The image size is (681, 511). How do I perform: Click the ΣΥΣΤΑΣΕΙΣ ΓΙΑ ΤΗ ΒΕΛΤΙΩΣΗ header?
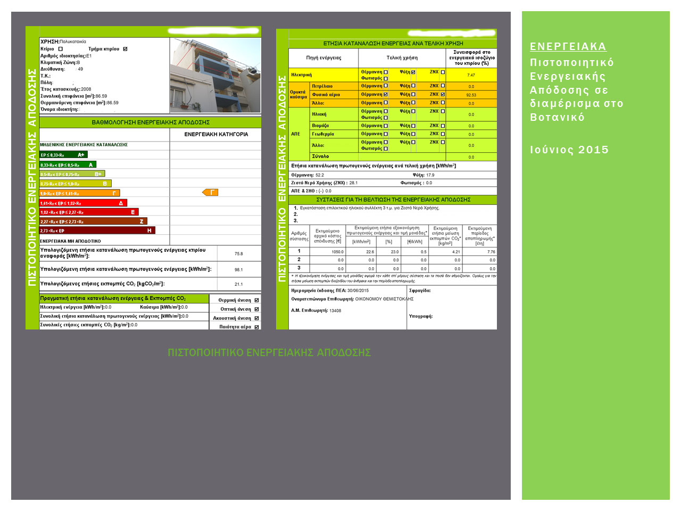(x=393, y=200)
